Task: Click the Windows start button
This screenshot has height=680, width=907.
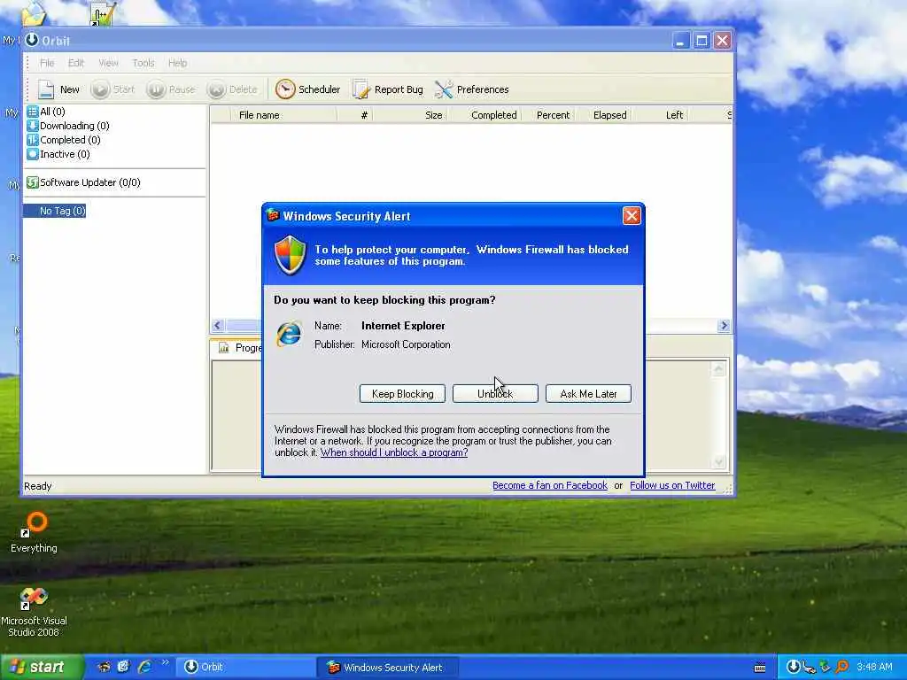Action: [41, 668]
